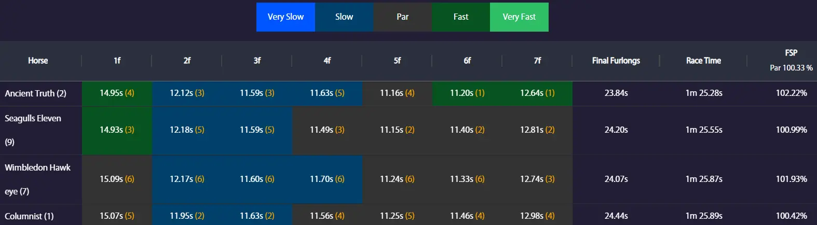Screen dimensions: 817x225
Task: Open Wimbledon Hawkeye (7) entry
Action: (37, 168)
